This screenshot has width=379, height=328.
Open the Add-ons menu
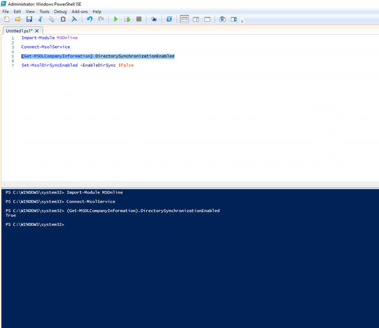[x=79, y=12]
